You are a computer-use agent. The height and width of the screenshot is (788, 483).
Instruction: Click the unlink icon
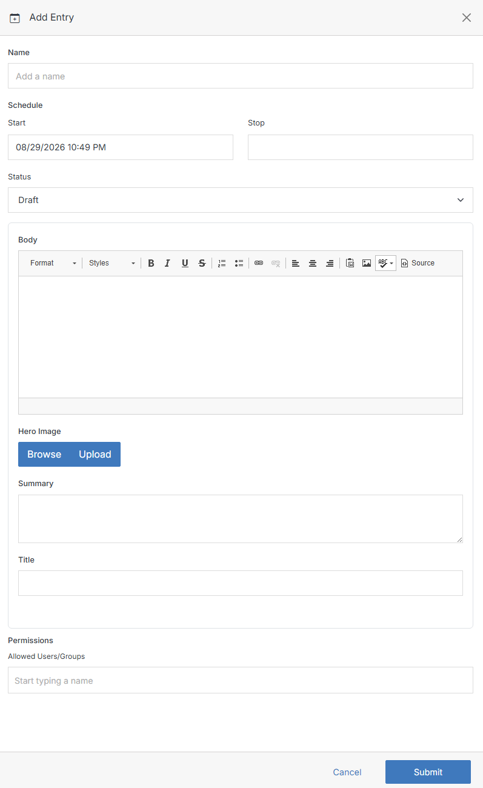coord(276,263)
